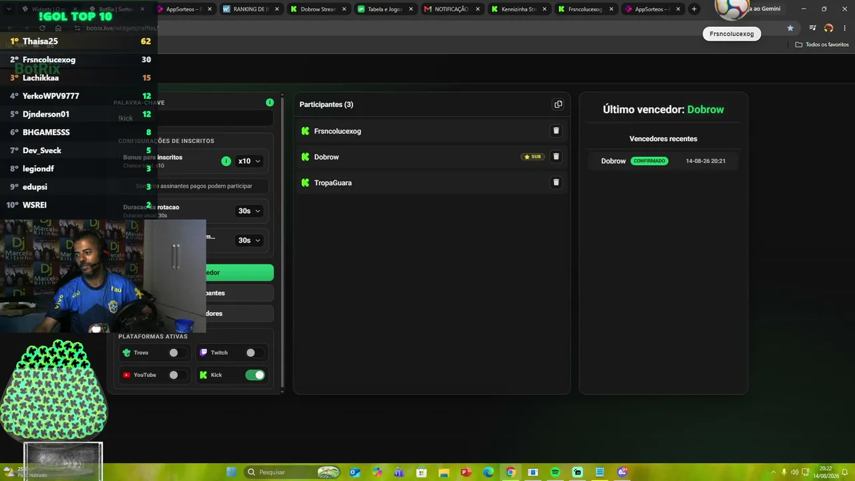Remove Dobrow using the trash icon
855x481 pixels.
(x=556, y=157)
